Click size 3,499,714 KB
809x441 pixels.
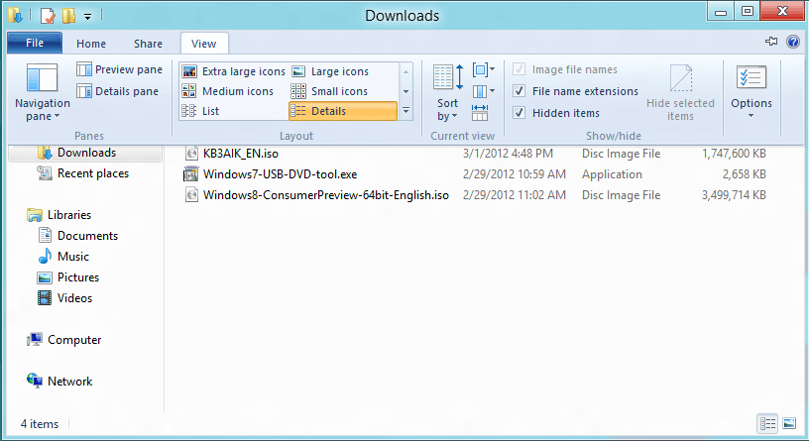734,195
